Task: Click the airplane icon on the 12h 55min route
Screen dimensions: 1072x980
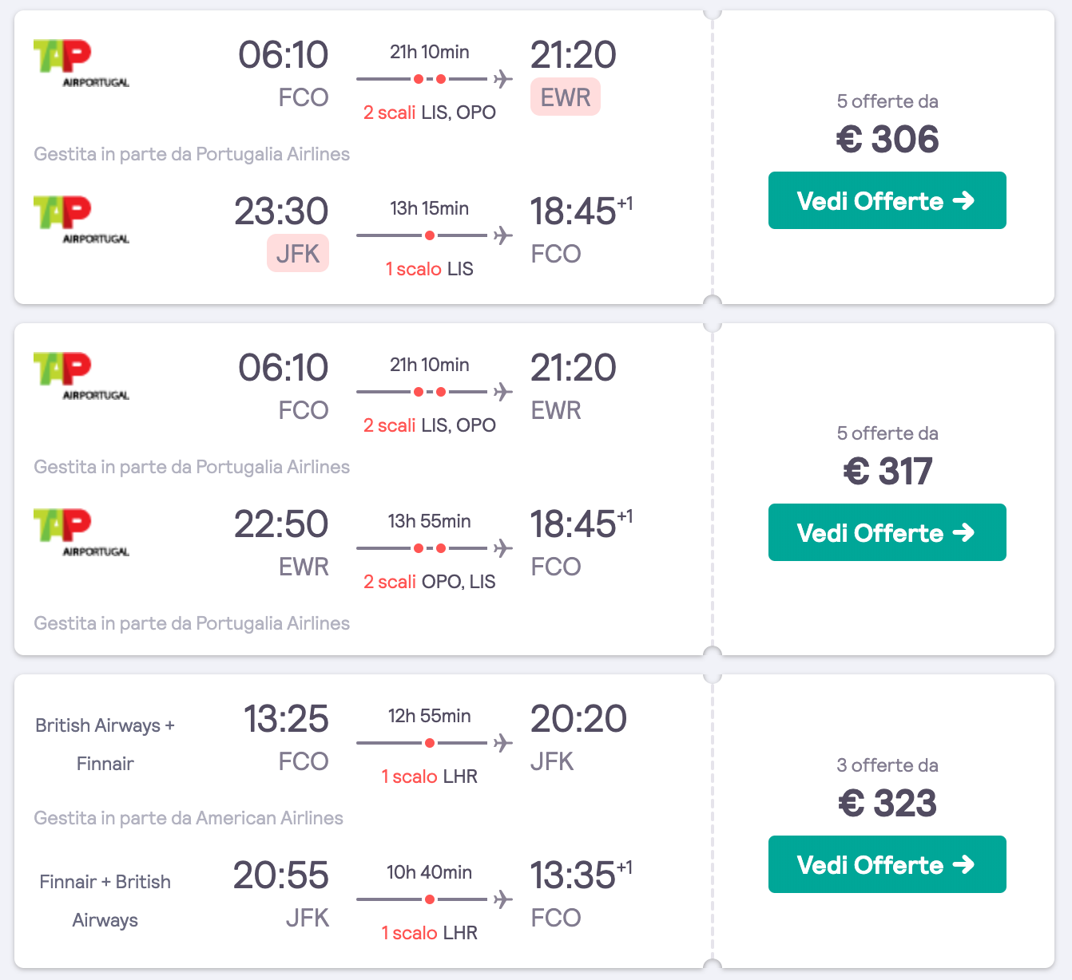Action: coord(502,743)
